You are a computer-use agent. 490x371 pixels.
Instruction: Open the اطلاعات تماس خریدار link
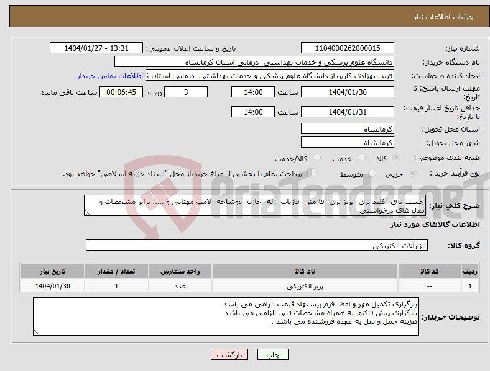point(110,76)
